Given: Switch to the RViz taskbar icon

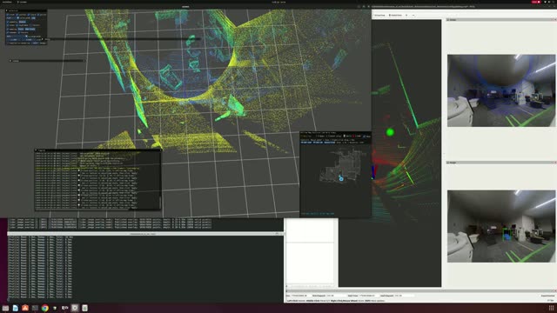Looking at the screenshot, I should [65, 308].
